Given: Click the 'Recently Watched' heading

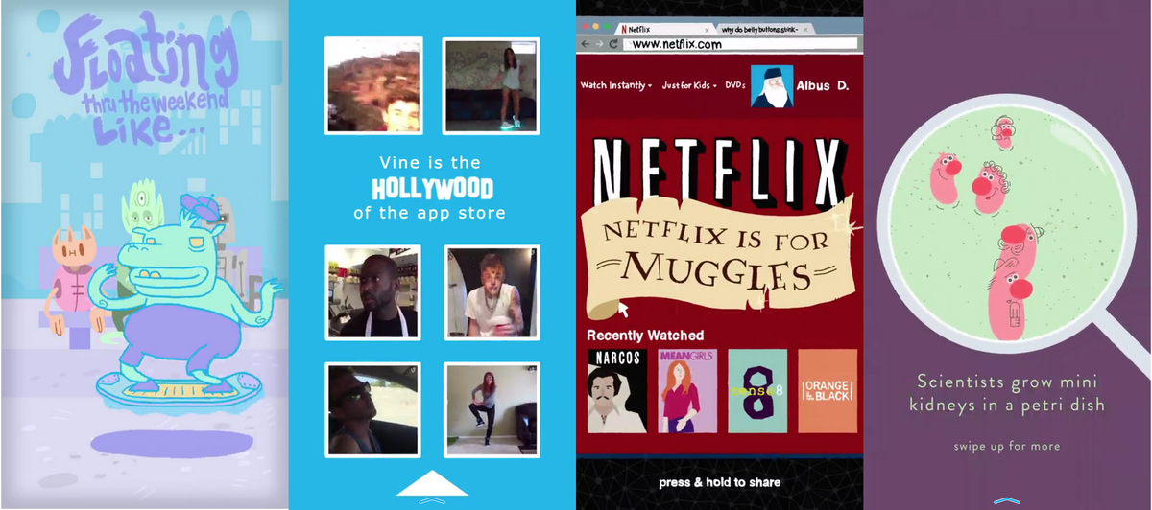Looking at the screenshot, I should coord(645,336).
